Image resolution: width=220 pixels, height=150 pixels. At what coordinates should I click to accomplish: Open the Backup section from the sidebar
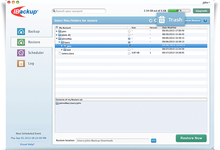[28, 32]
